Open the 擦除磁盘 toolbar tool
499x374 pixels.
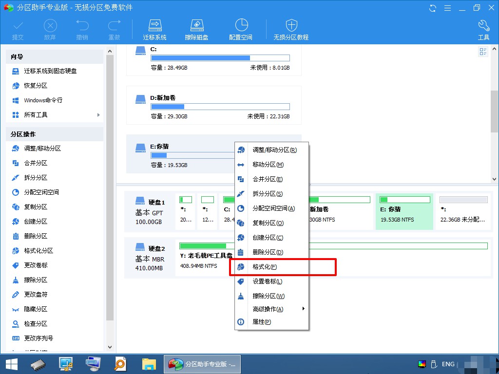[196, 30]
